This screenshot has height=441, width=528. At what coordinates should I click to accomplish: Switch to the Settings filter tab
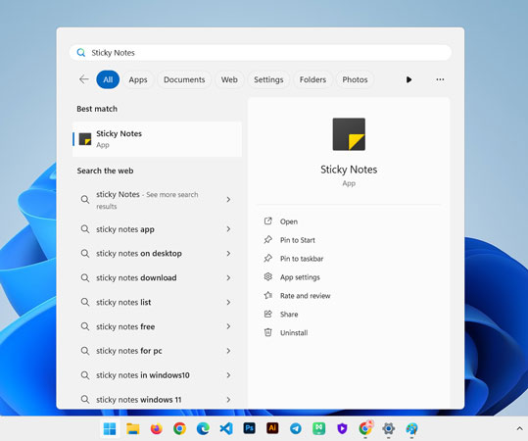pos(268,79)
